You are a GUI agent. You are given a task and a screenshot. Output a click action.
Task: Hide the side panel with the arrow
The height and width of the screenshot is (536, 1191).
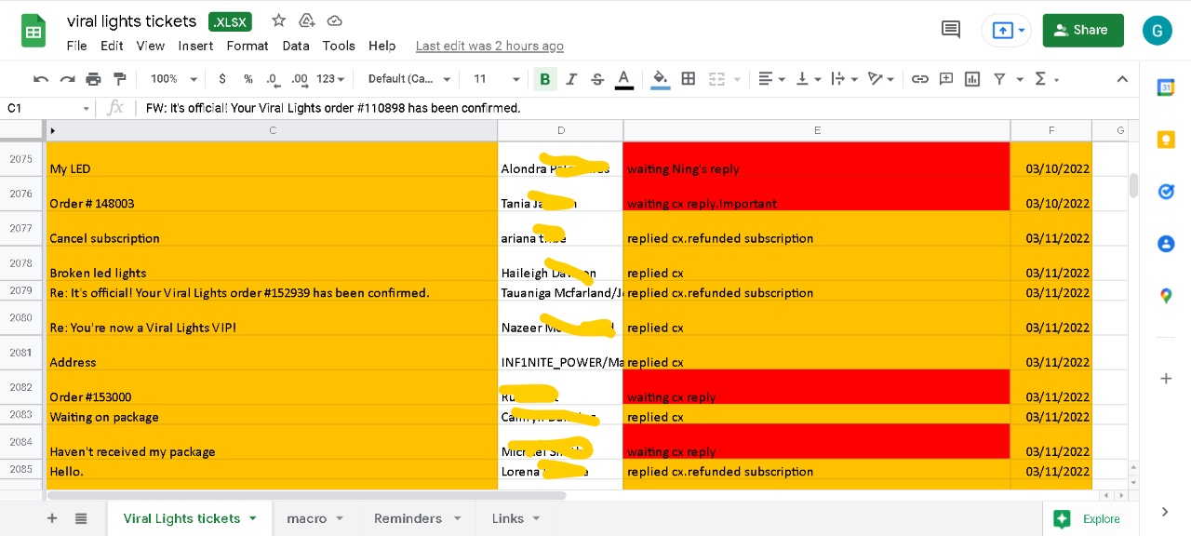1166,512
